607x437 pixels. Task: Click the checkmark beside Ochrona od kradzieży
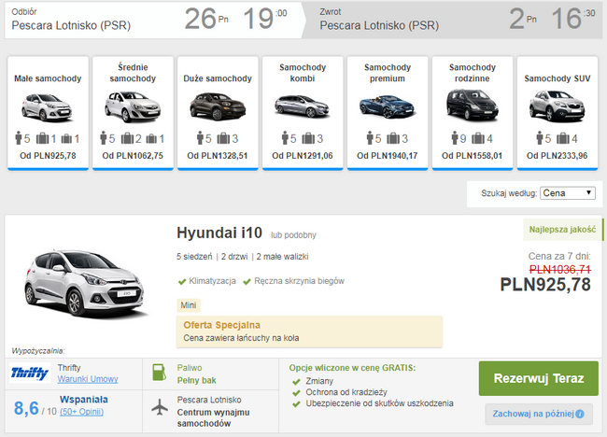297,393
